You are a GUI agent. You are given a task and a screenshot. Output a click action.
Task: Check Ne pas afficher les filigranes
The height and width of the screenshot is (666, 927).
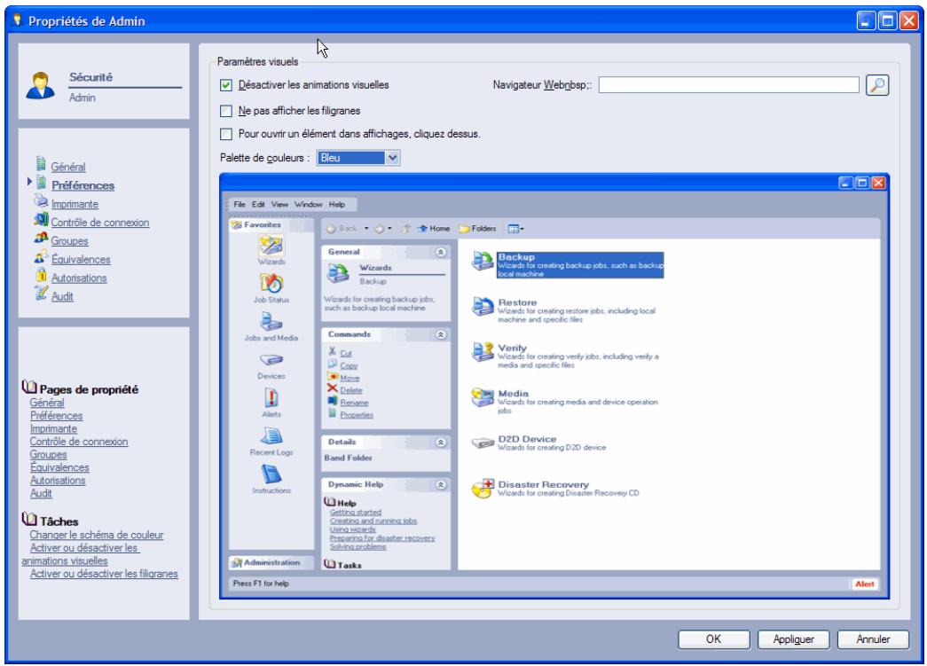(226, 111)
